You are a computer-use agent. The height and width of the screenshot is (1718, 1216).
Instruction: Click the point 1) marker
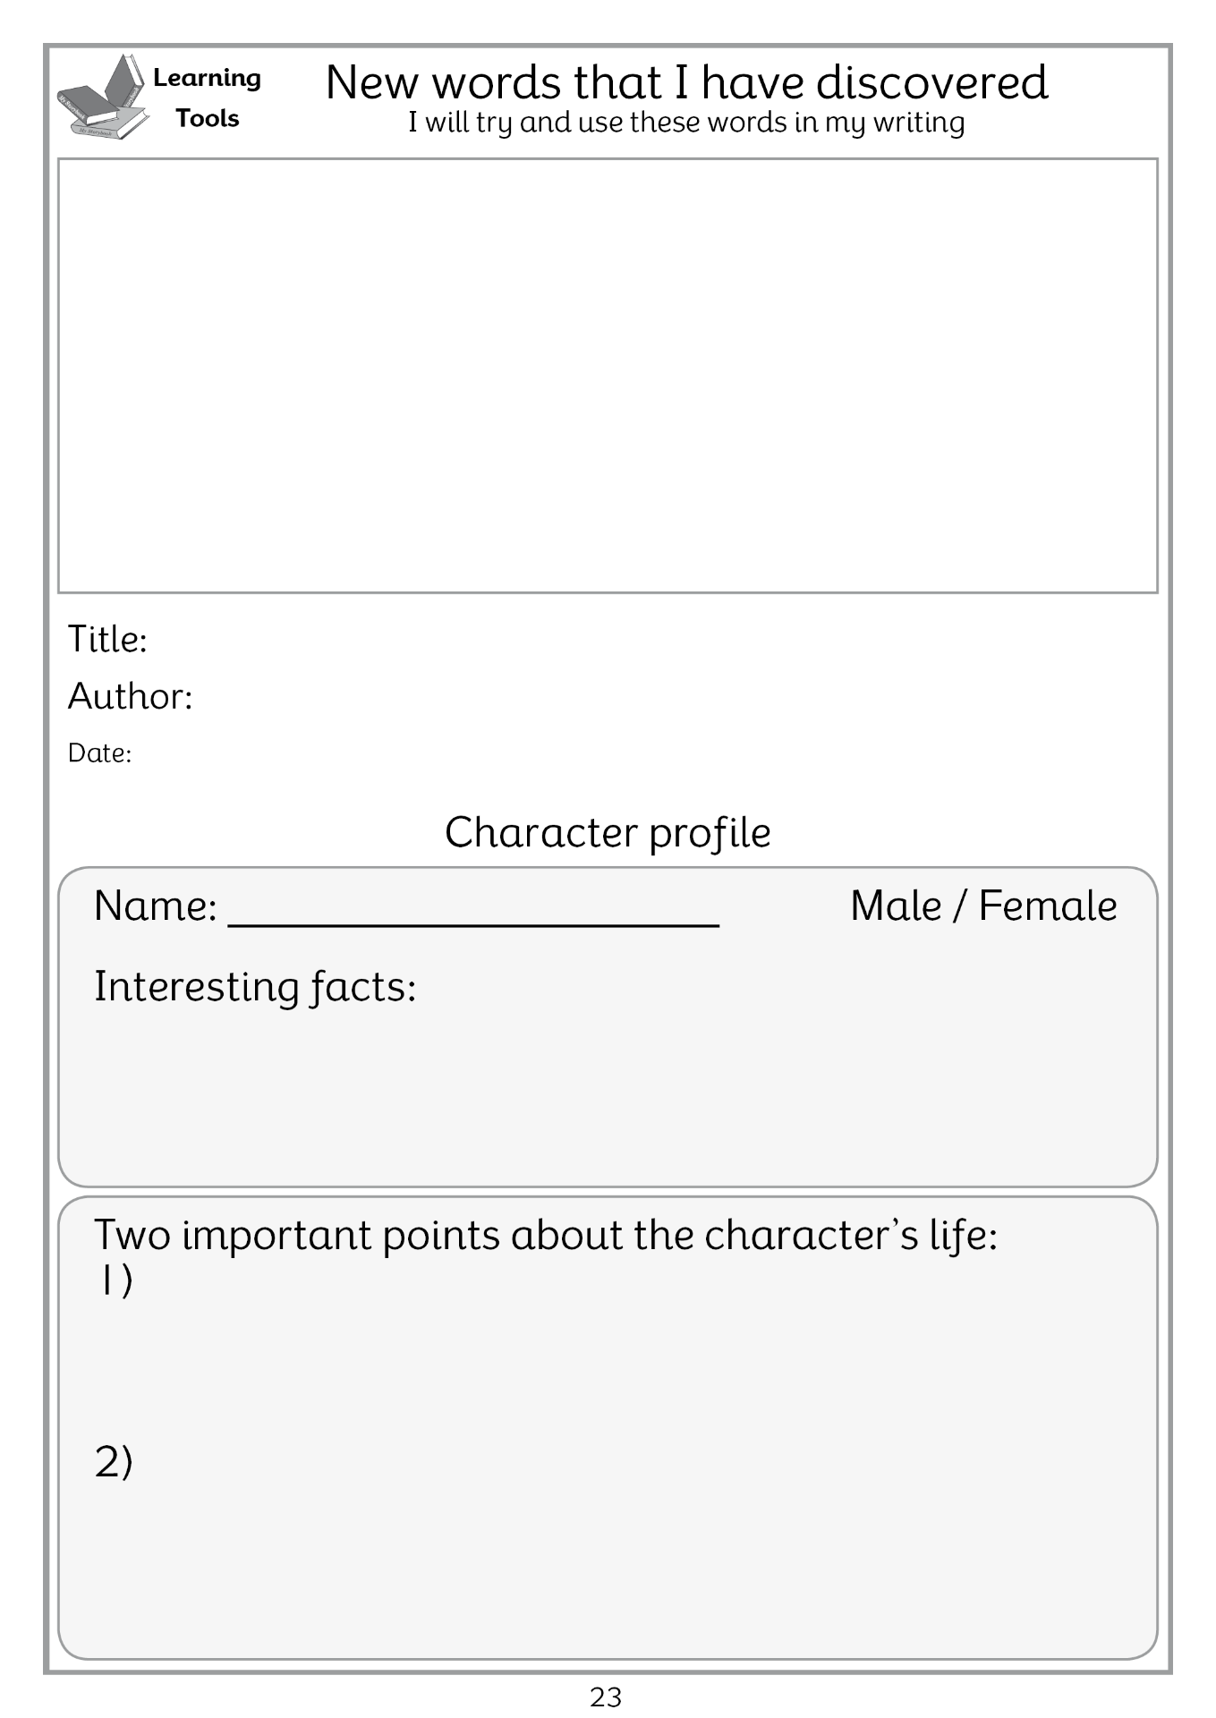point(114,1280)
